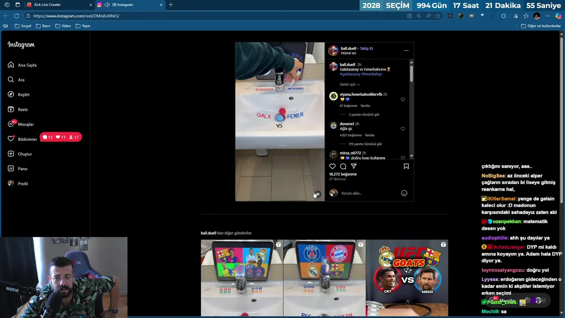Open Mesajlar inbox
The image size is (565, 318).
[21, 124]
